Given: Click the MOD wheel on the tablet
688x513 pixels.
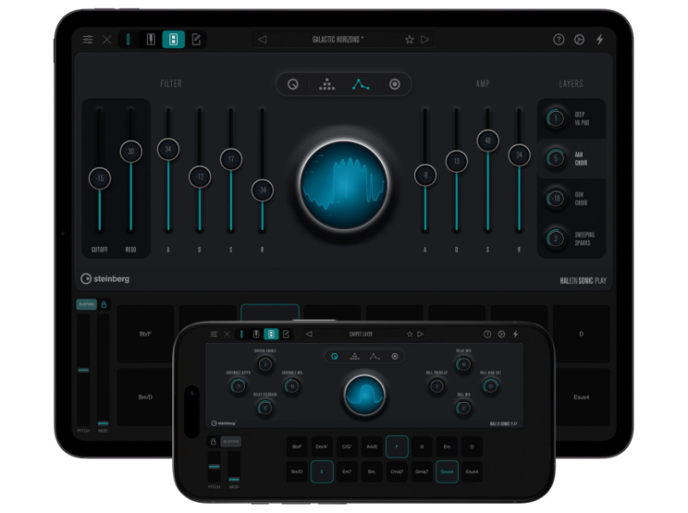Looking at the screenshot, I should (103, 370).
